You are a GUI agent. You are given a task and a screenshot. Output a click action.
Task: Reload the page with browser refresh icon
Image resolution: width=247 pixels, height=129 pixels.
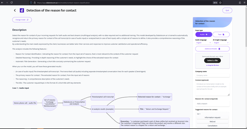point(12,3)
